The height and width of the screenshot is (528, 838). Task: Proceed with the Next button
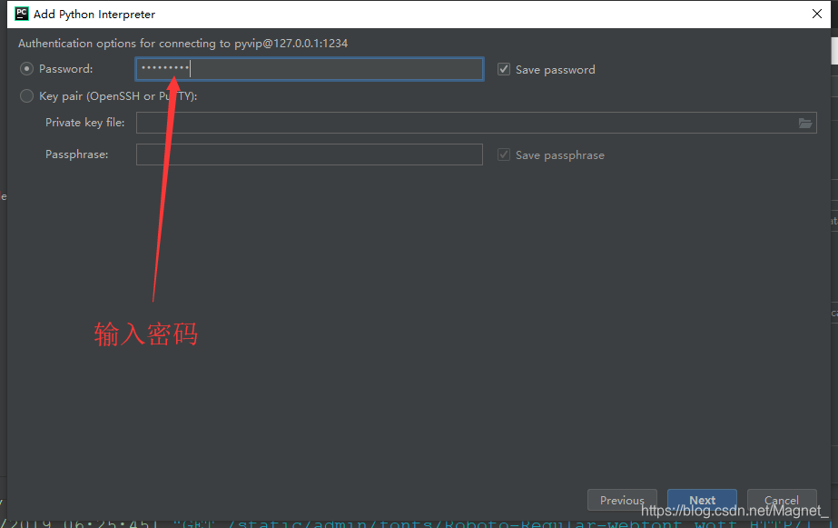[x=702, y=500]
